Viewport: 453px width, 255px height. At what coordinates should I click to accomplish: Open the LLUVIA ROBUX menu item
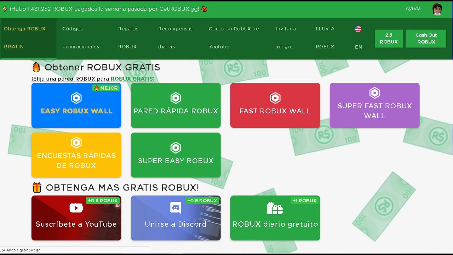tap(325, 38)
